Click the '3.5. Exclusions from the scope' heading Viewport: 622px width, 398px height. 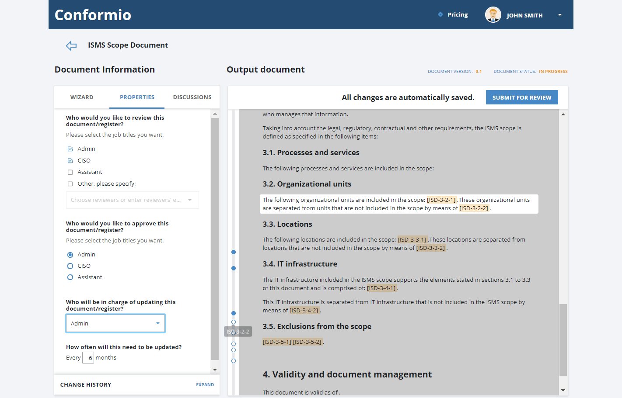point(317,327)
